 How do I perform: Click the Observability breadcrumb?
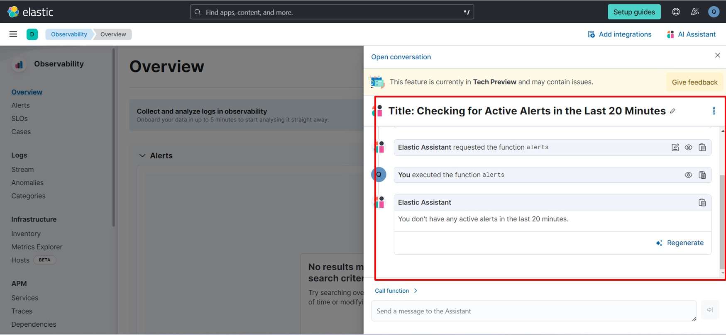pos(69,34)
